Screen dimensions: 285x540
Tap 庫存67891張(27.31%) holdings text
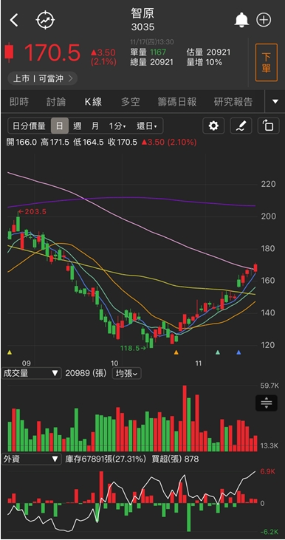(106, 459)
